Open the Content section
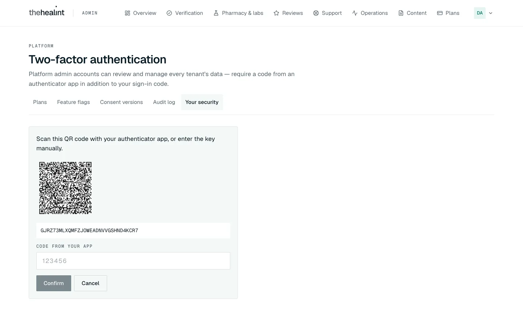 tap(413, 13)
